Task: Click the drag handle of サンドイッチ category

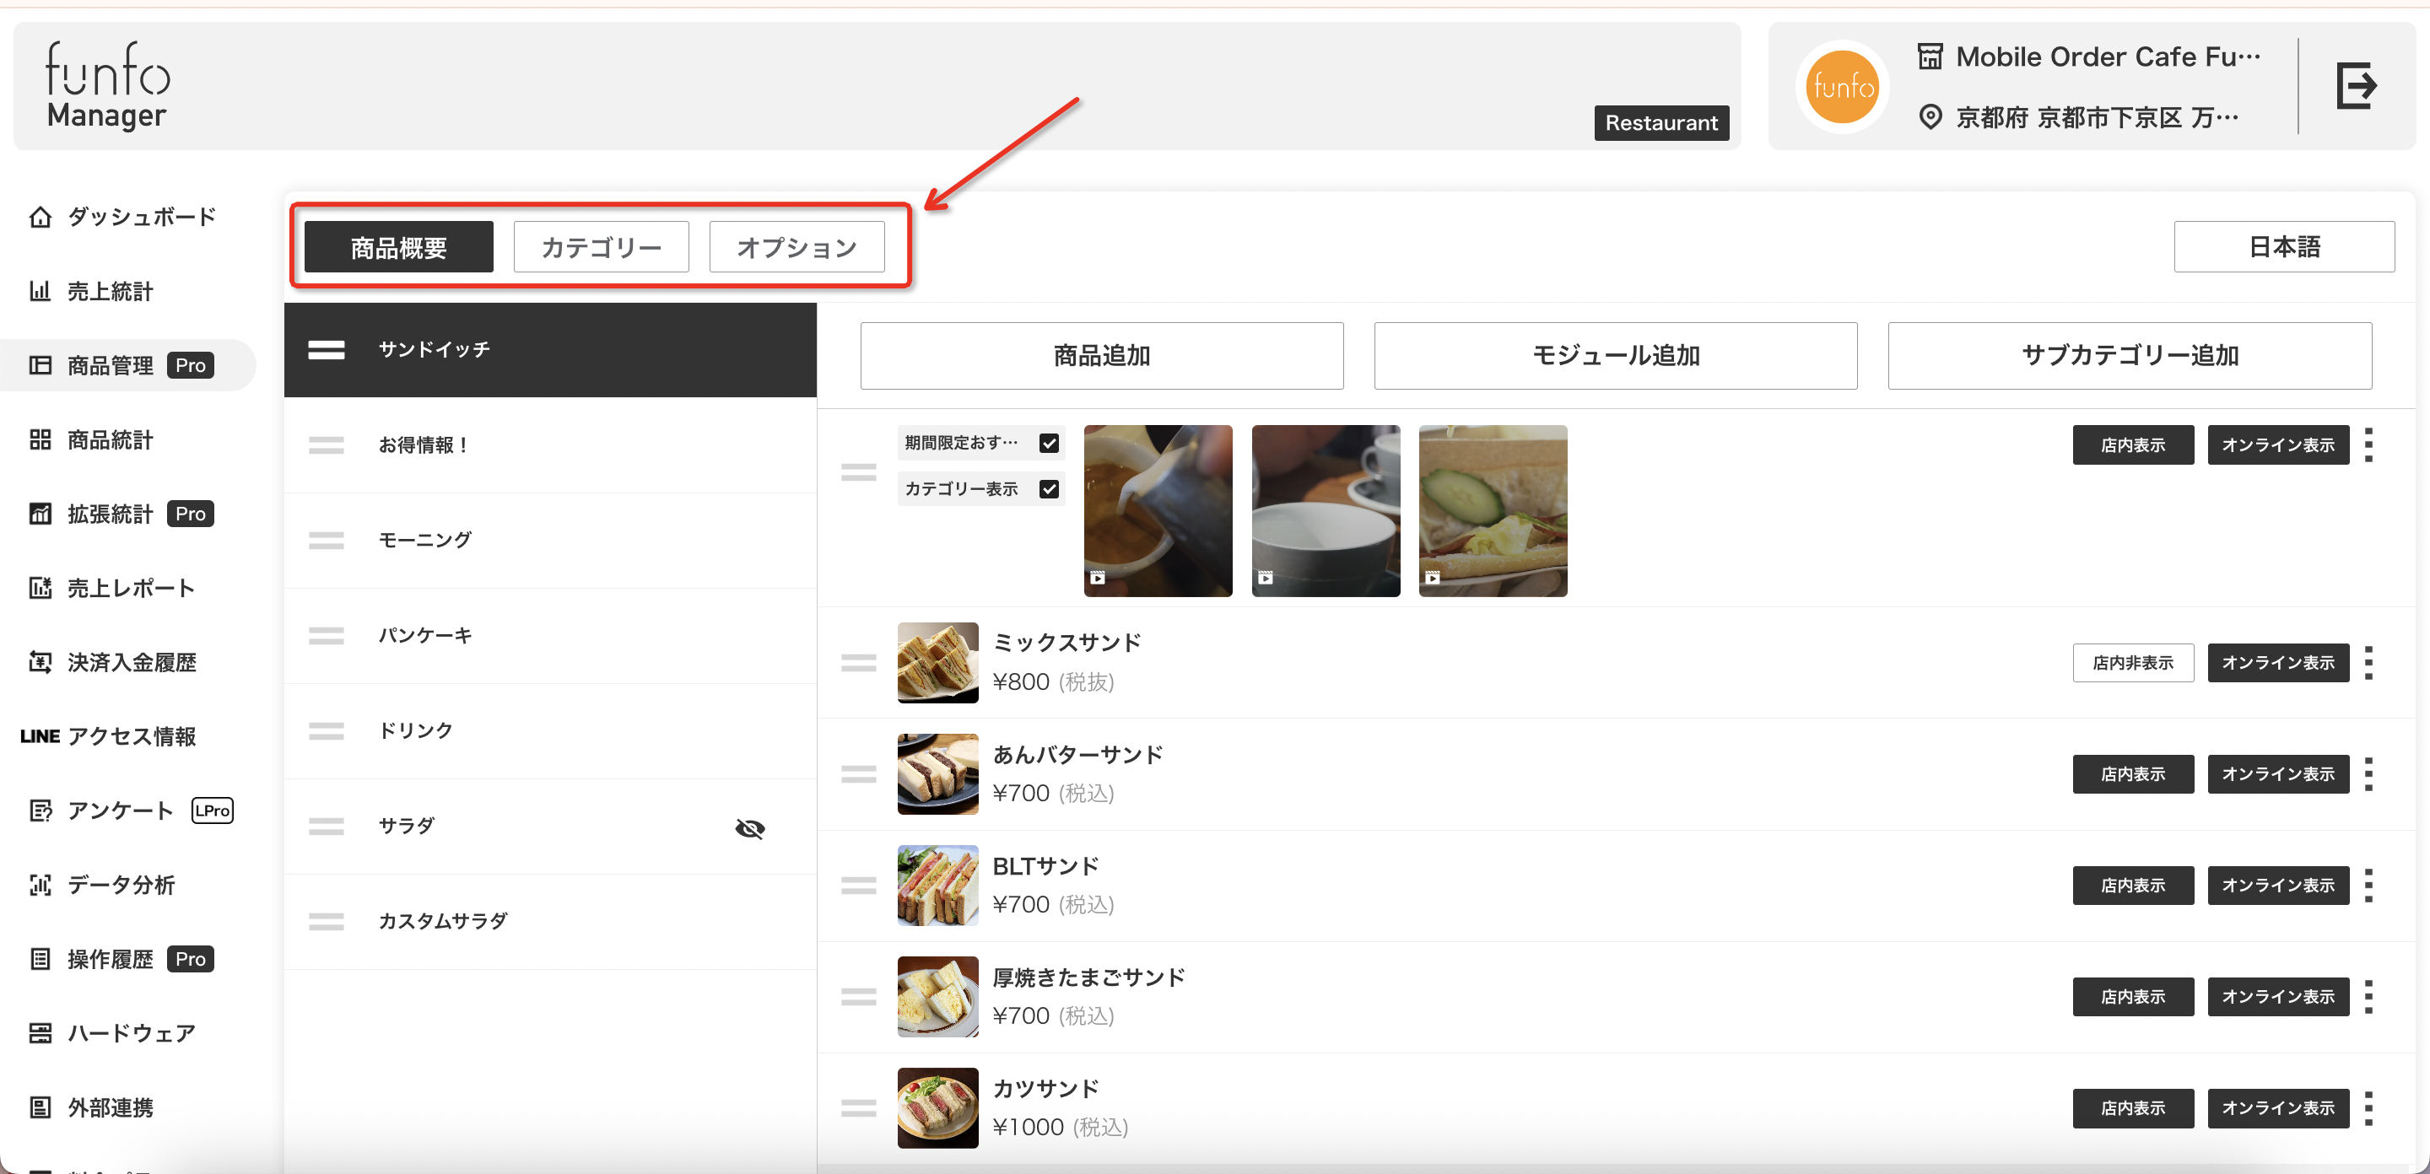Action: click(x=327, y=350)
